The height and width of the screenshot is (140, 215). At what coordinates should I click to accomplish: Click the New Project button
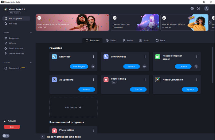tap(79, 66)
